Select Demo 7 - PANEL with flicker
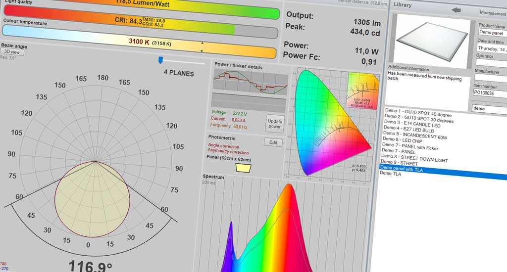 point(410,146)
